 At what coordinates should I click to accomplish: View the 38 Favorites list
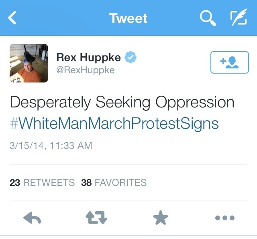(114, 183)
